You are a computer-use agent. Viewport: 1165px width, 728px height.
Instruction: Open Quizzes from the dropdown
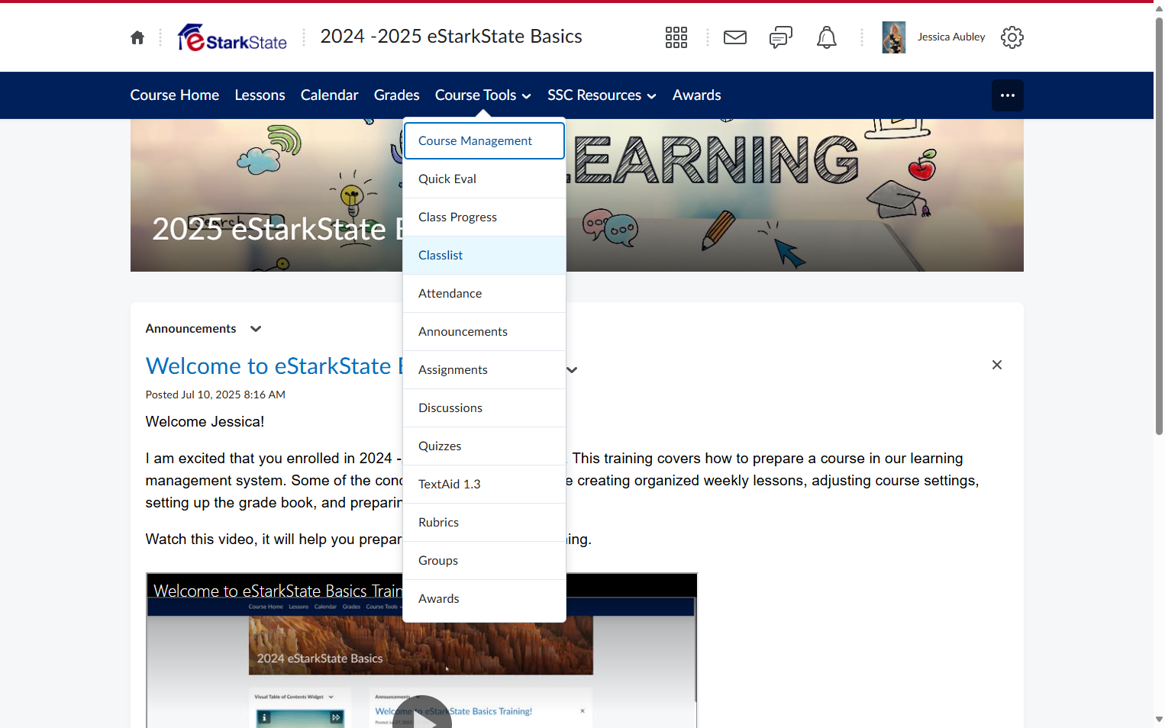[x=484, y=446]
